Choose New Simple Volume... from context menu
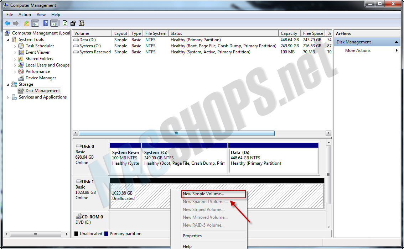This screenshot has height=249, width=404. tap(214, 194)
